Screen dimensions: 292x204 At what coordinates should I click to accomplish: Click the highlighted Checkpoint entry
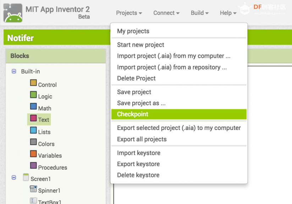179,114
